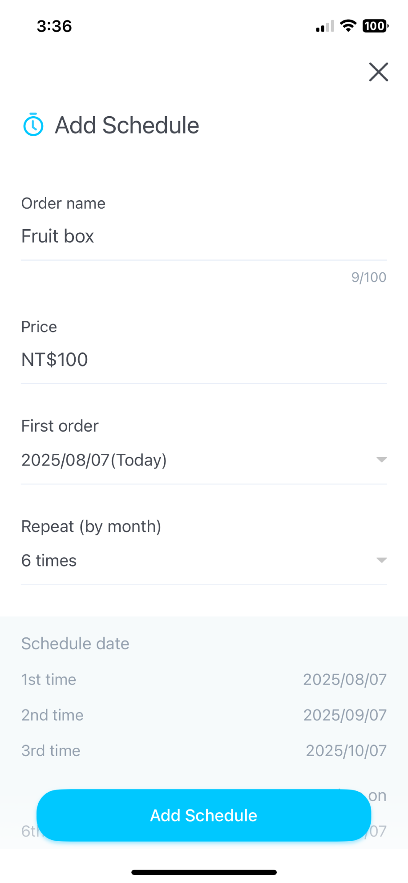Expand the Repeat (by month) arrow
This screenshot has height=883, width=408.
tap(381, 560)
